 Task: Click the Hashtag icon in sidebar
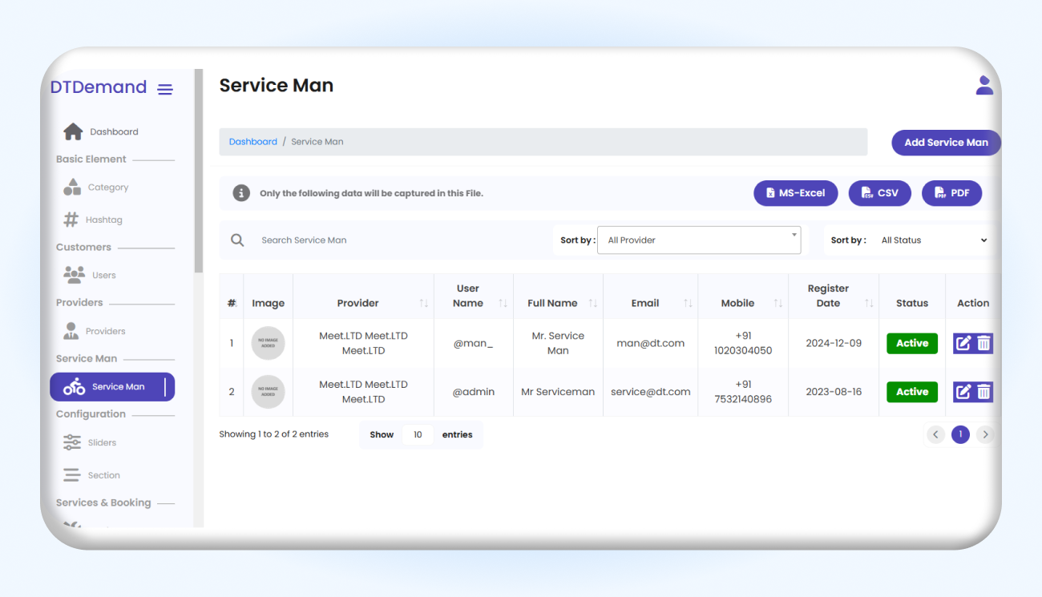71,220
